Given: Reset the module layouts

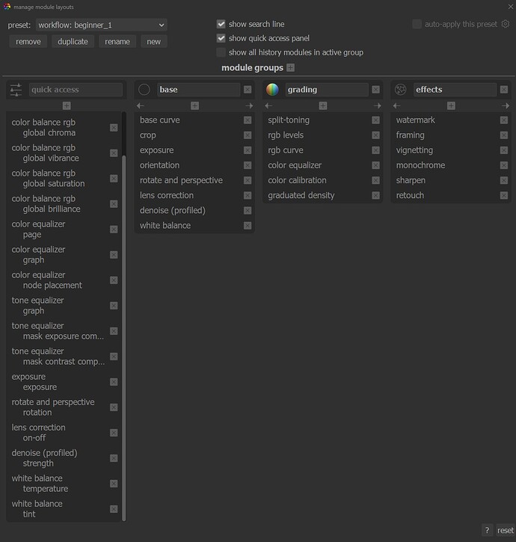Looking at the screenshot, I should (x=506, y=530).
